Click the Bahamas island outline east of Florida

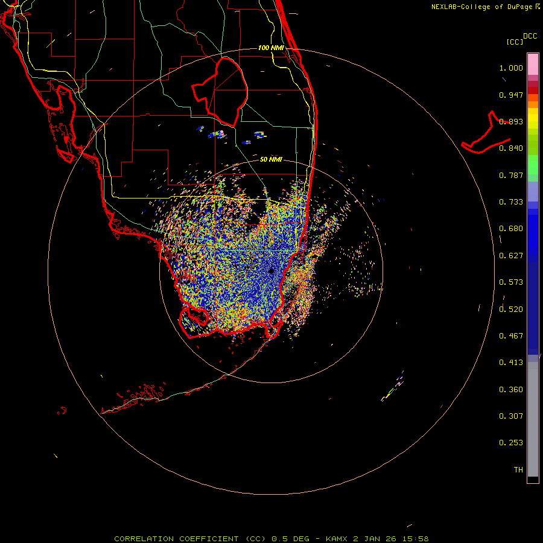[486, 133]
